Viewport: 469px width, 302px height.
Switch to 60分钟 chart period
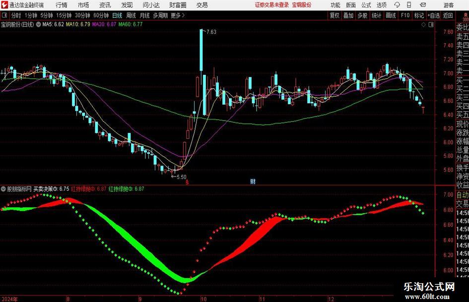tap(101, 15)
